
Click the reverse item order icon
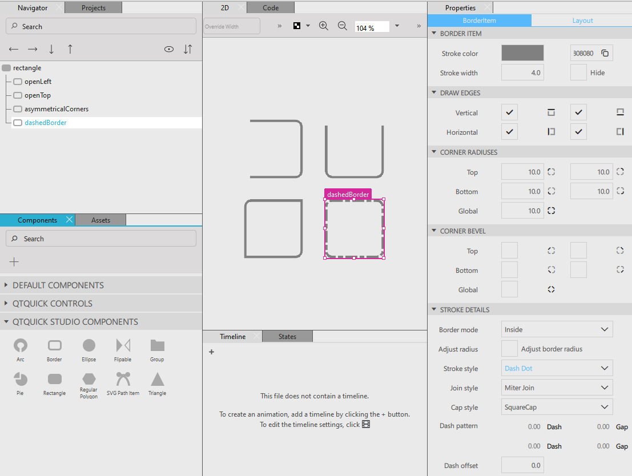[x=188, y=49]
